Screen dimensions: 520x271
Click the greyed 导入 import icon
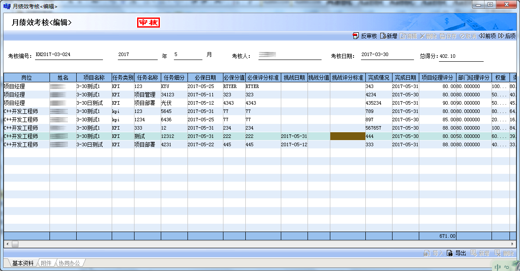coord(427,253)
